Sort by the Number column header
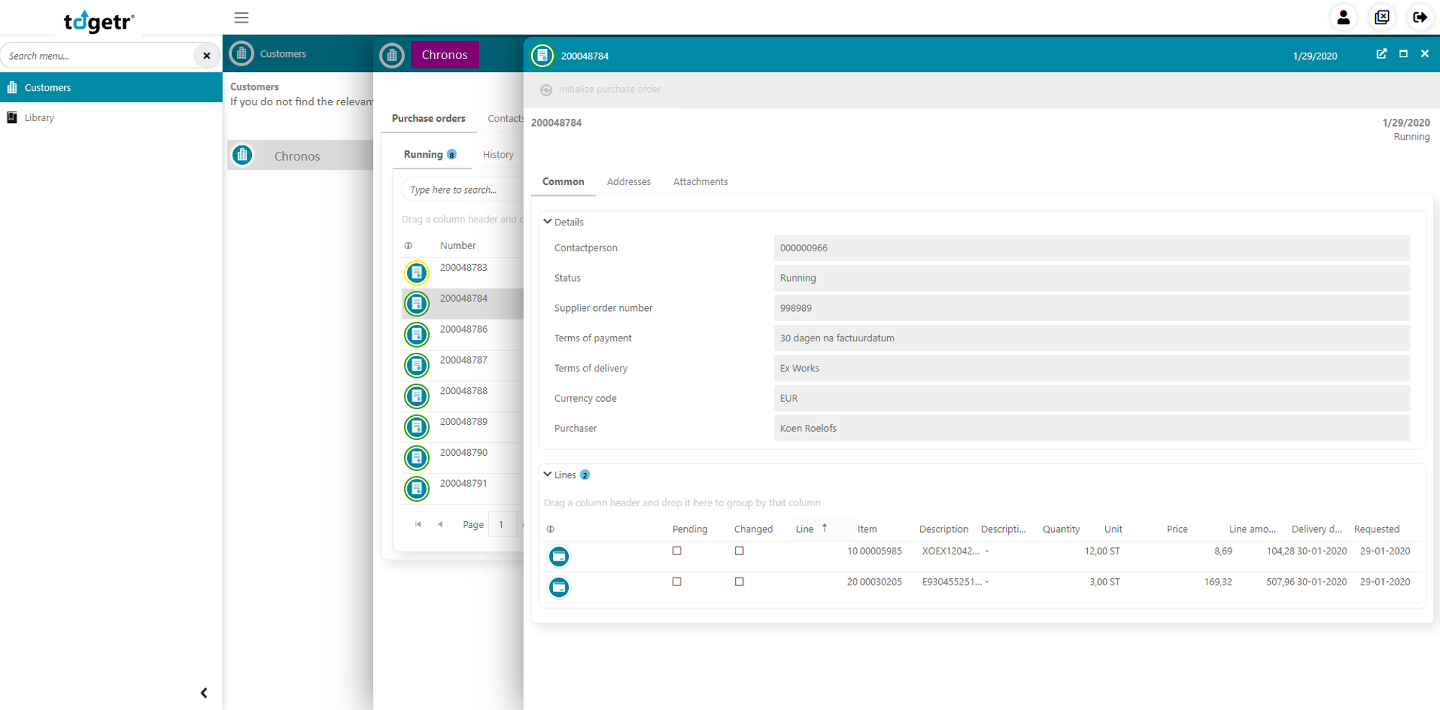 pyautogui.click(x=458, y=246)
